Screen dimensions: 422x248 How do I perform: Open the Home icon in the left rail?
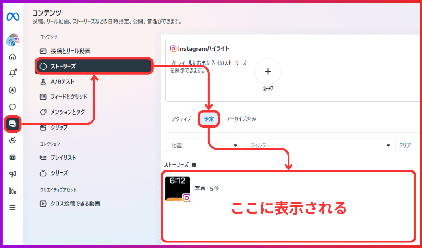tap(12, 57)
